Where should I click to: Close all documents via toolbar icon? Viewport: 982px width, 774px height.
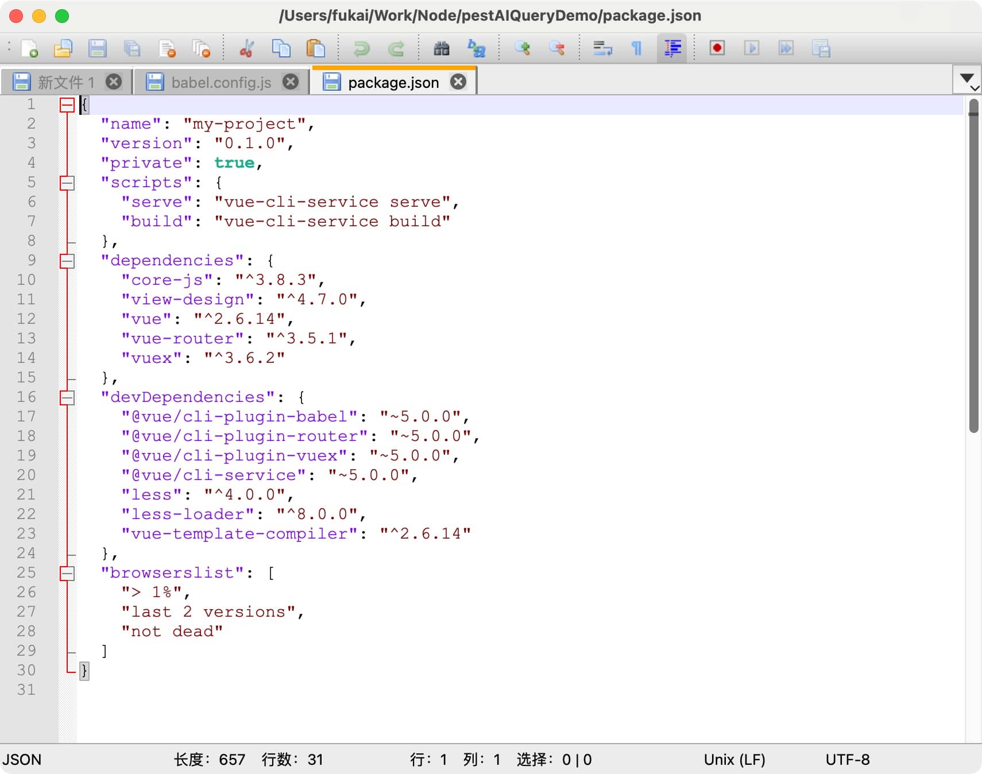[x=201, y=48]
